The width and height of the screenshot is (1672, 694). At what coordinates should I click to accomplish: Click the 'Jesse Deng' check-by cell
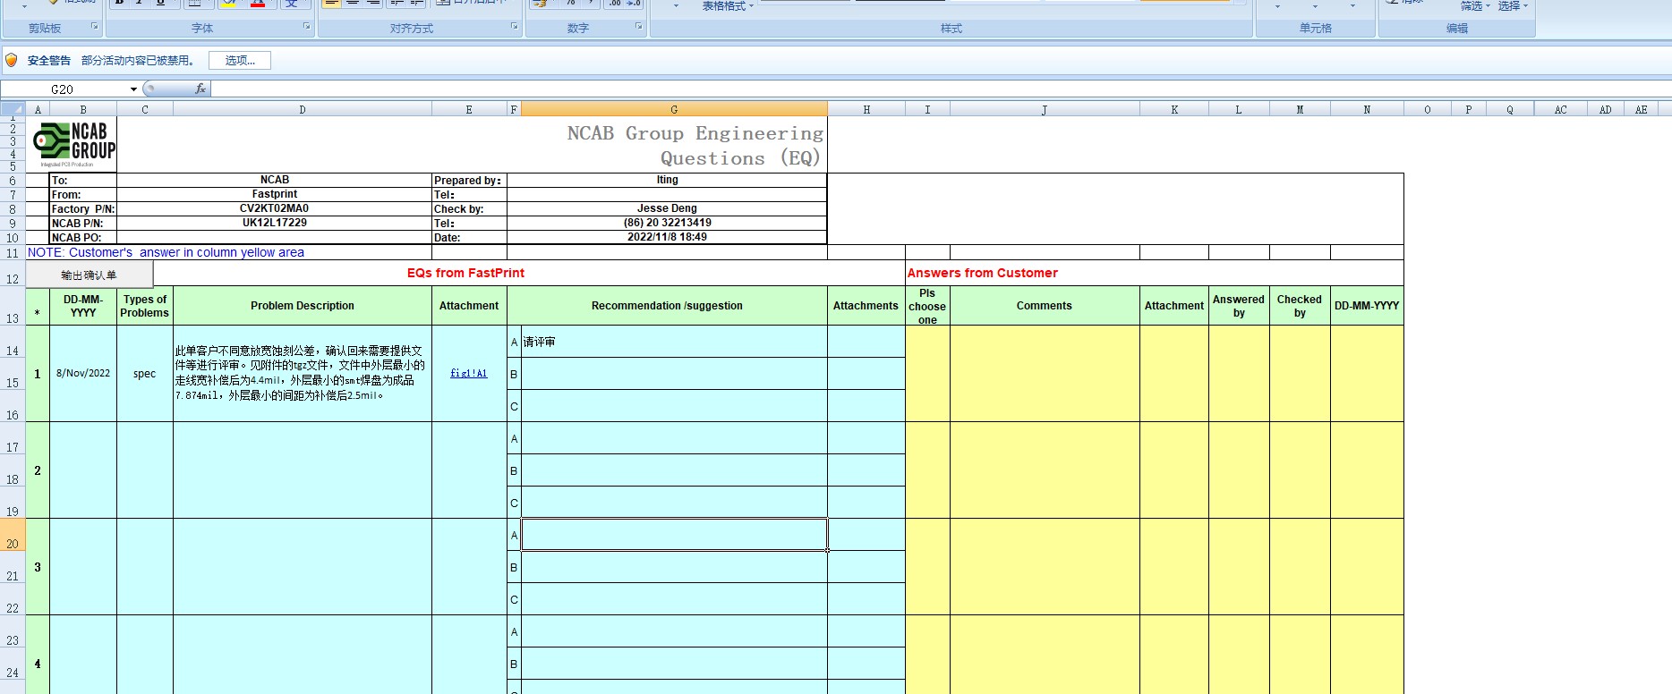click(x=667, y=208)
